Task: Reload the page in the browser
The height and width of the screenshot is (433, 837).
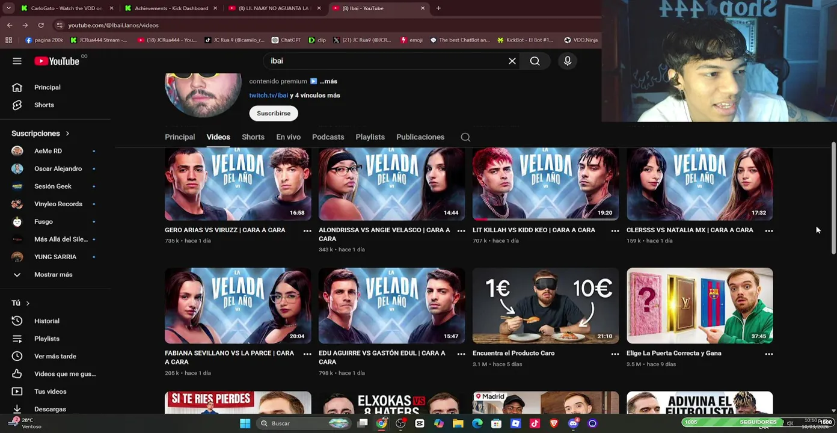Action: (41, 25)
